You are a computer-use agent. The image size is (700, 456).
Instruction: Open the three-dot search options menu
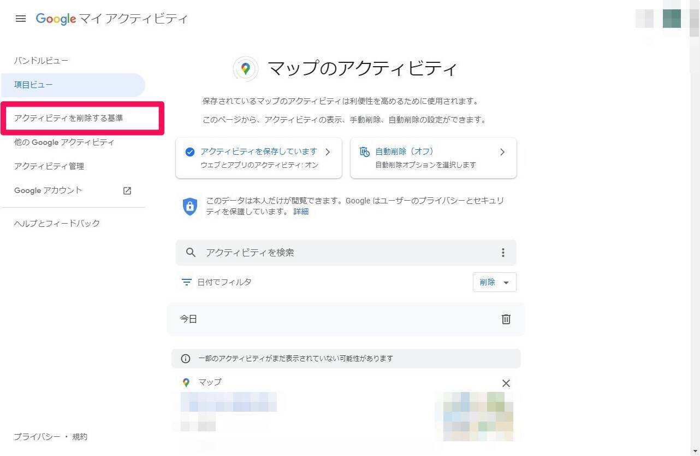(x=503, y=253)
